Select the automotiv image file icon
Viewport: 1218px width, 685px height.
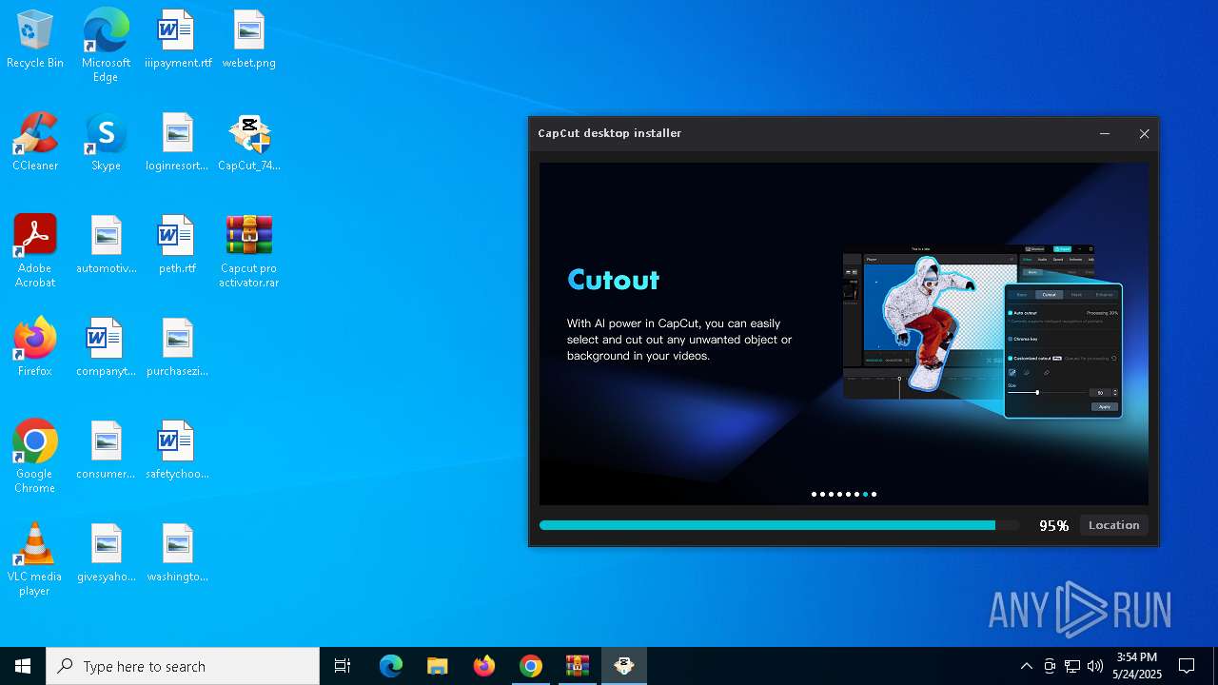(106, 245)
